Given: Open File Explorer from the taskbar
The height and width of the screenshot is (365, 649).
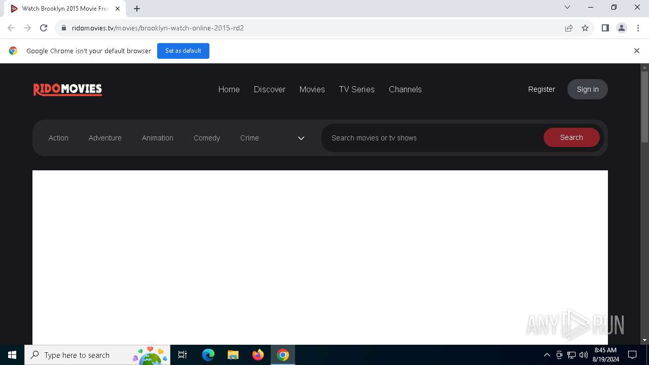Looking at the screenshot, I should pyautogui.click(x=233, y=355).
